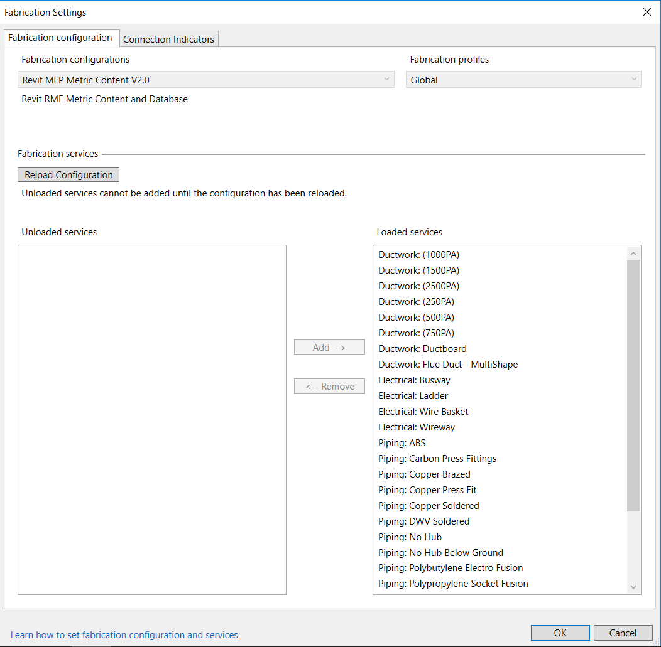The height and width of the screenshot is (647, 661).
Task: Select Ductwork: (1000PA) in Loaded services
Action: click(x=418, y=254)
